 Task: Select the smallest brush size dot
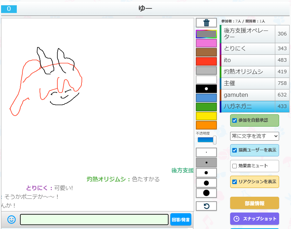206,153
